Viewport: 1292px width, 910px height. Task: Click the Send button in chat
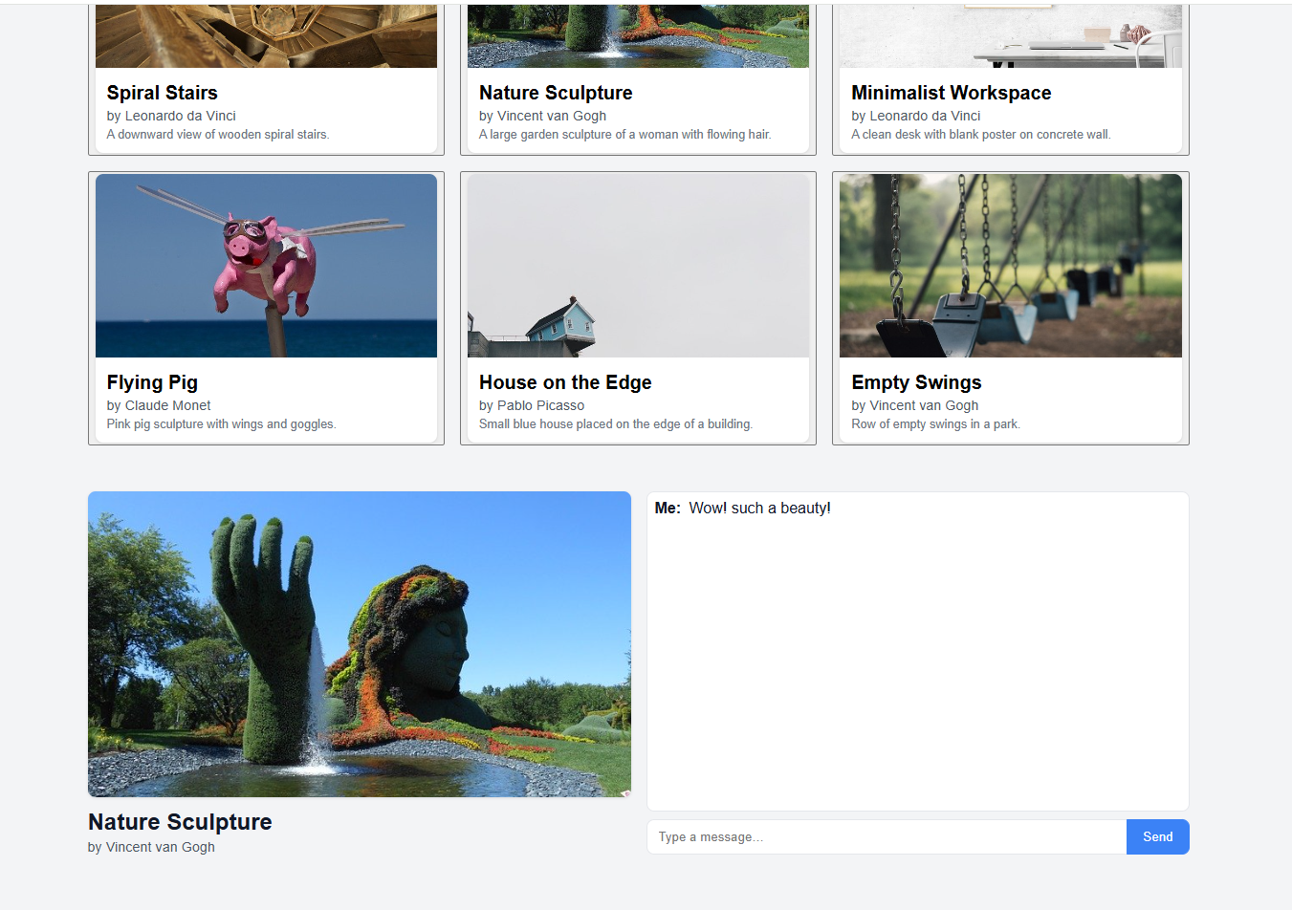1157,836
